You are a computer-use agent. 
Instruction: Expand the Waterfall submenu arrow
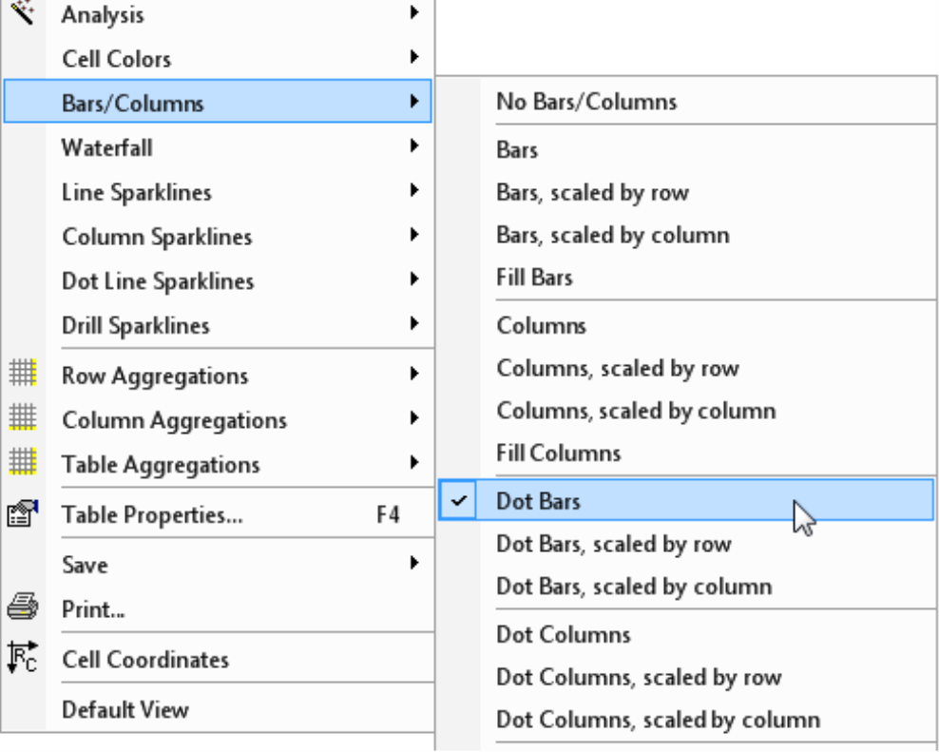[x=413, y=145]
